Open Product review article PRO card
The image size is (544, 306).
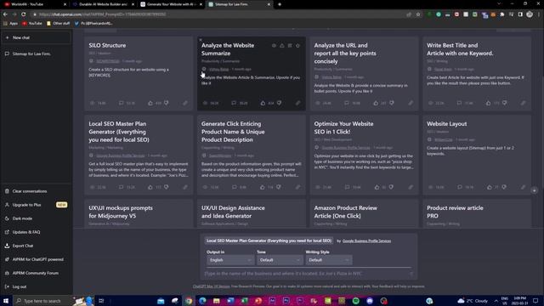[477, 213]
